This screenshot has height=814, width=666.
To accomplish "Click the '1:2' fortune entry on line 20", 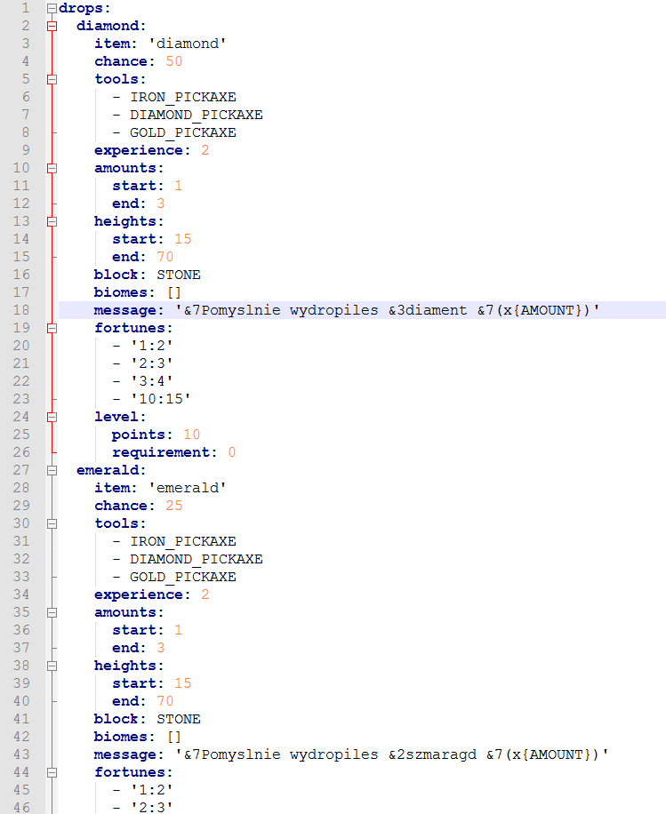I will tap(152, 346).
